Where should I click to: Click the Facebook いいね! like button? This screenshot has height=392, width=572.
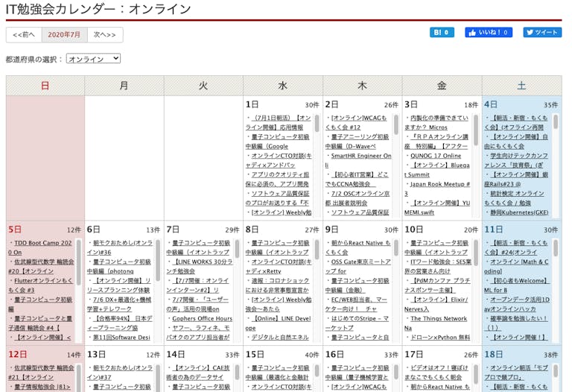489,33
